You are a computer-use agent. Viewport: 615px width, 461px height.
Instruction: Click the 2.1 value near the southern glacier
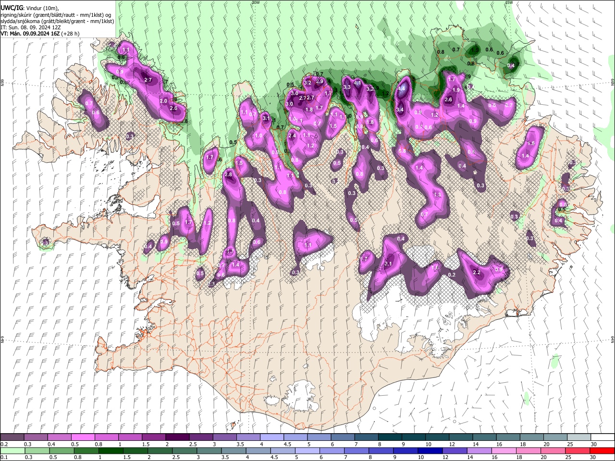pos(389,264)
